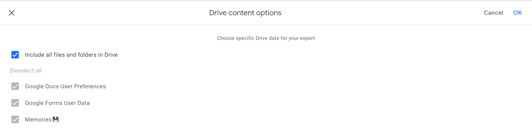The height and width of the screenshot is (129, 532).
Task: Select the blue checkmark box at top
Action: (15, 55)
